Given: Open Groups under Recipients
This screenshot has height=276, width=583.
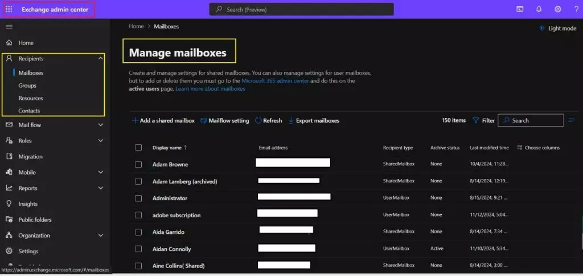Looking at the screenshot, I should (x=27, y=86).
